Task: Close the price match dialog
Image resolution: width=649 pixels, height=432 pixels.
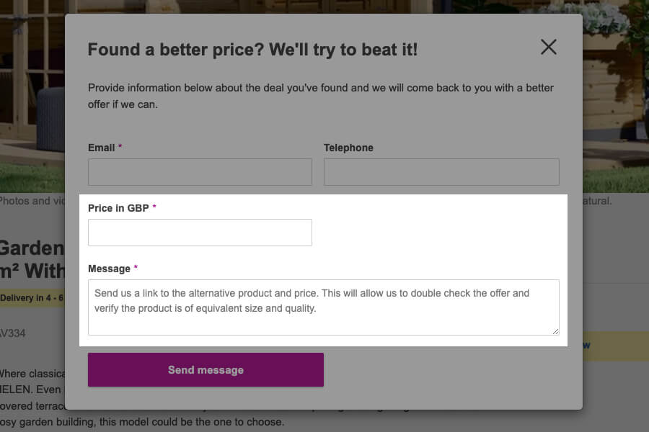Action: (x=549, y=47)
